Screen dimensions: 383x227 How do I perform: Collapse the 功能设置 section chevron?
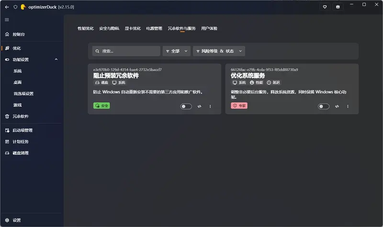pos(56,59)
